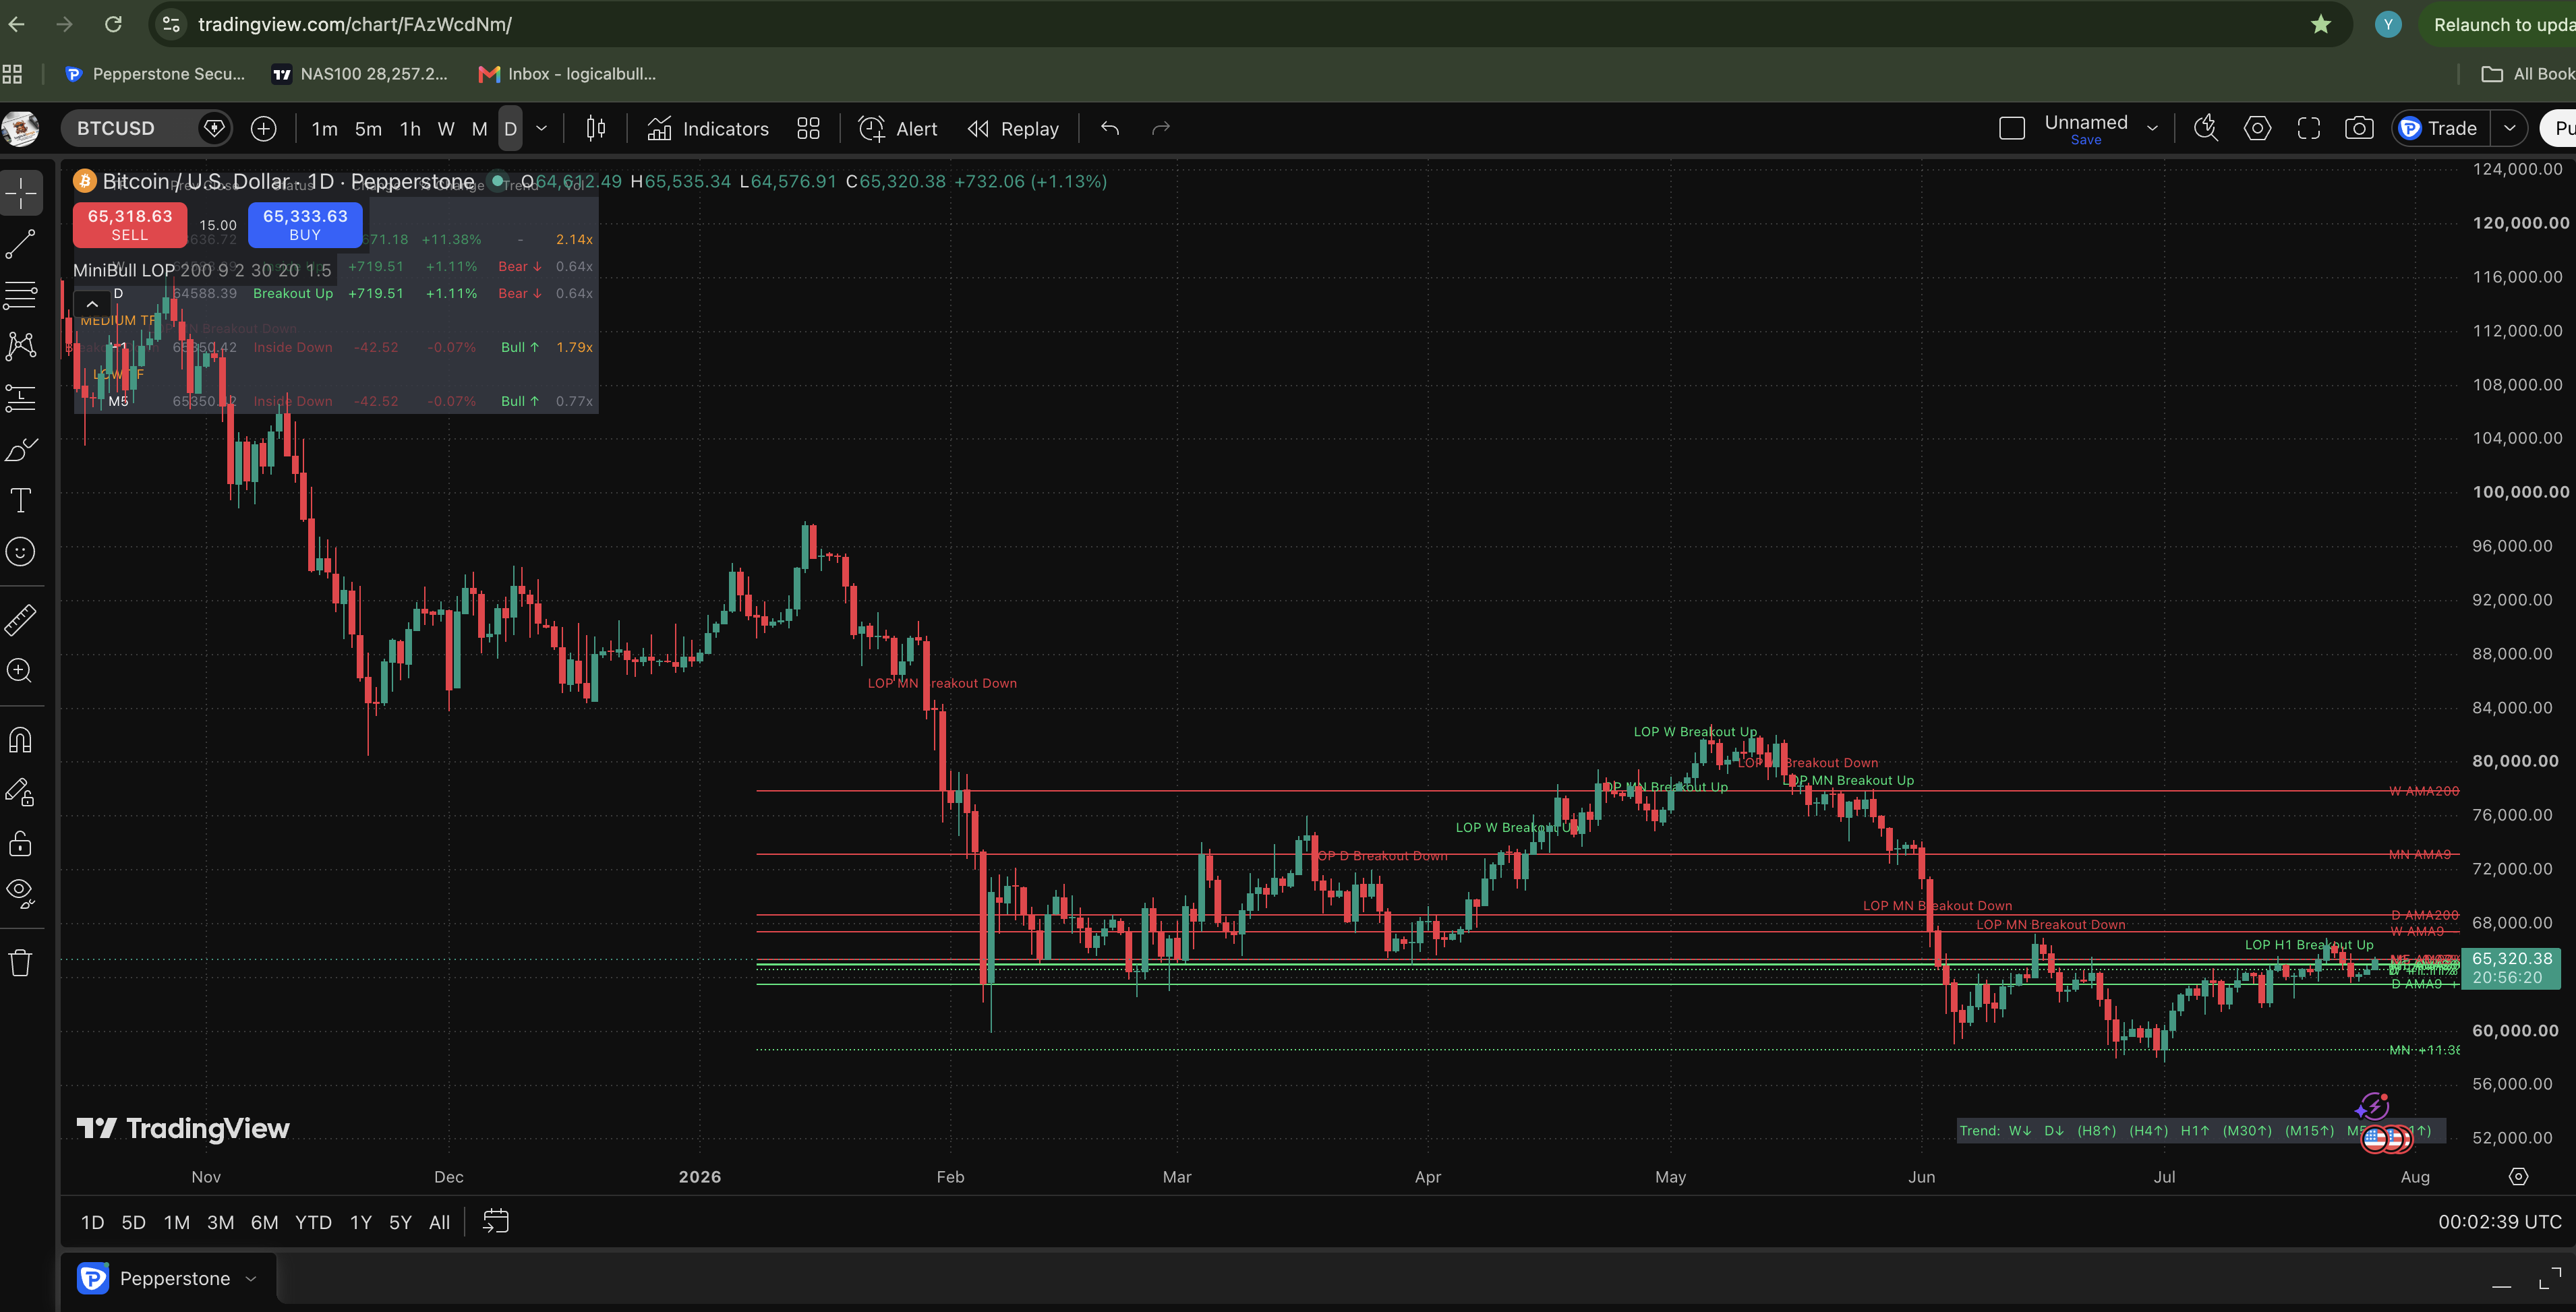Hide all drawings with eye icon
This screenshot has width=2576, height=1312.
(x=21, y=893)
